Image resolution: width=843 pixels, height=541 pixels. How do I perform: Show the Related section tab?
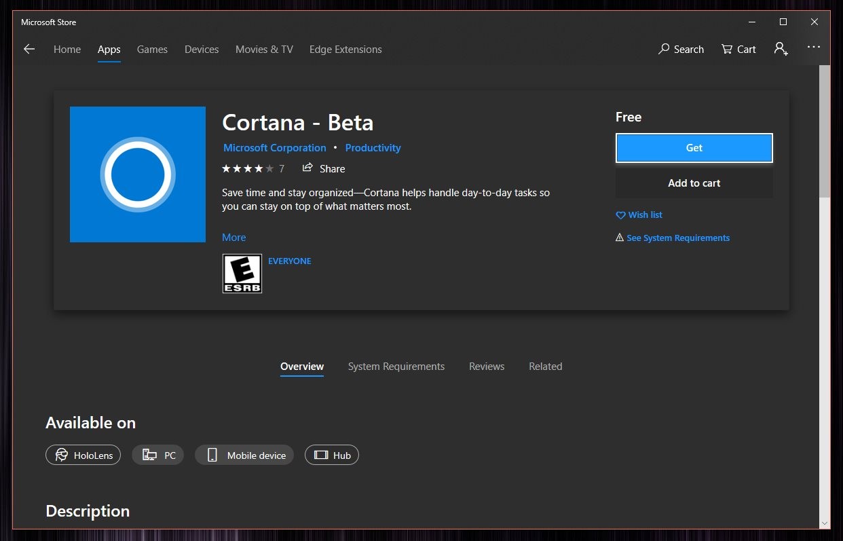[546, 367]
